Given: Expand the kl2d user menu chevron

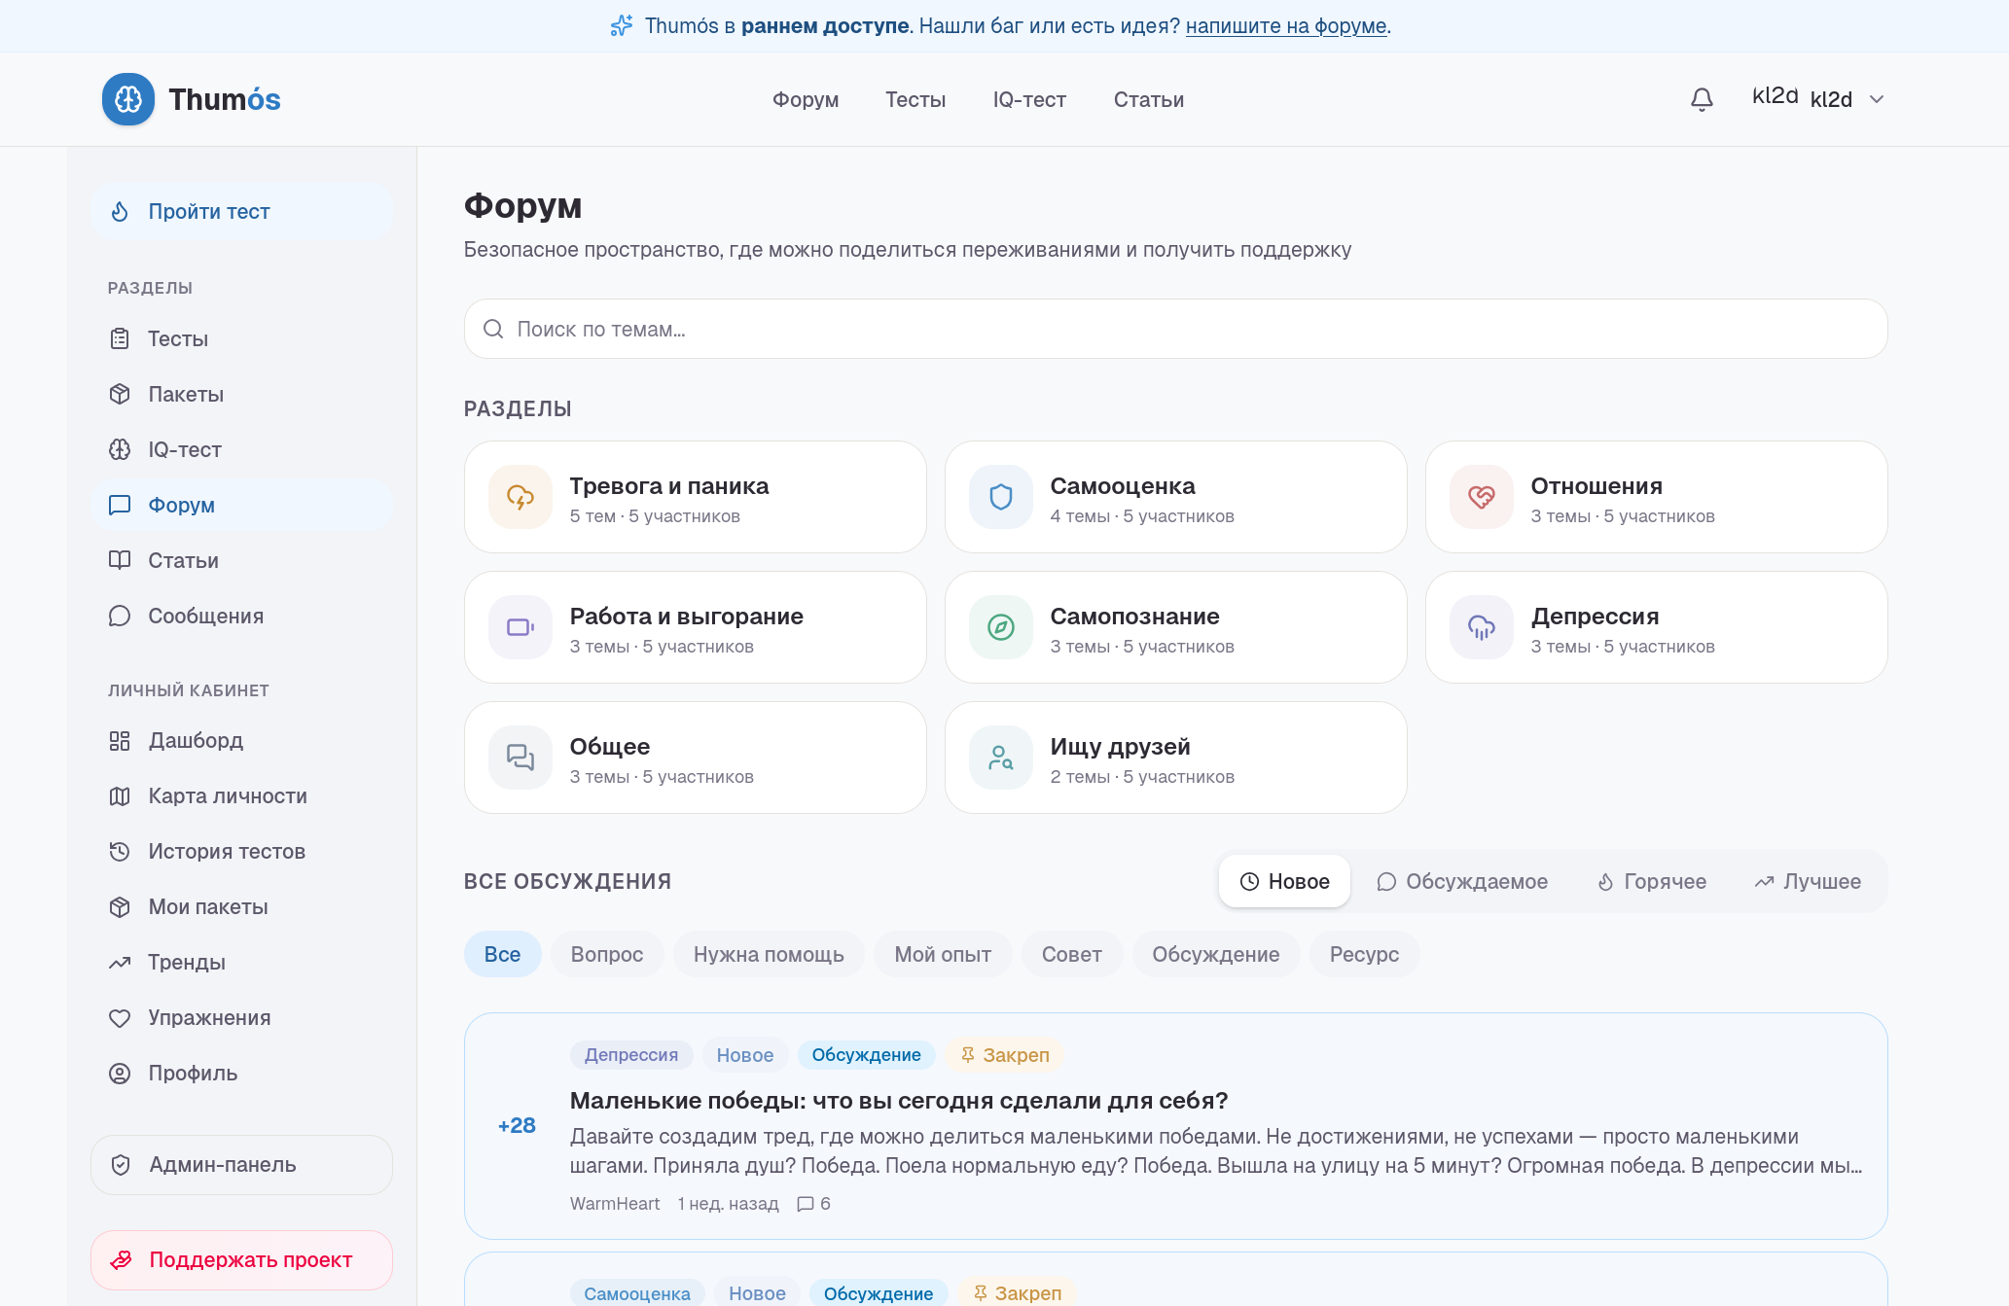Looking at the screenshot, I should (1877, 99).
